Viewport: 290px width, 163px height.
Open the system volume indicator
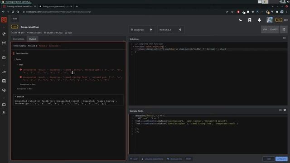[x=288, y=2]
